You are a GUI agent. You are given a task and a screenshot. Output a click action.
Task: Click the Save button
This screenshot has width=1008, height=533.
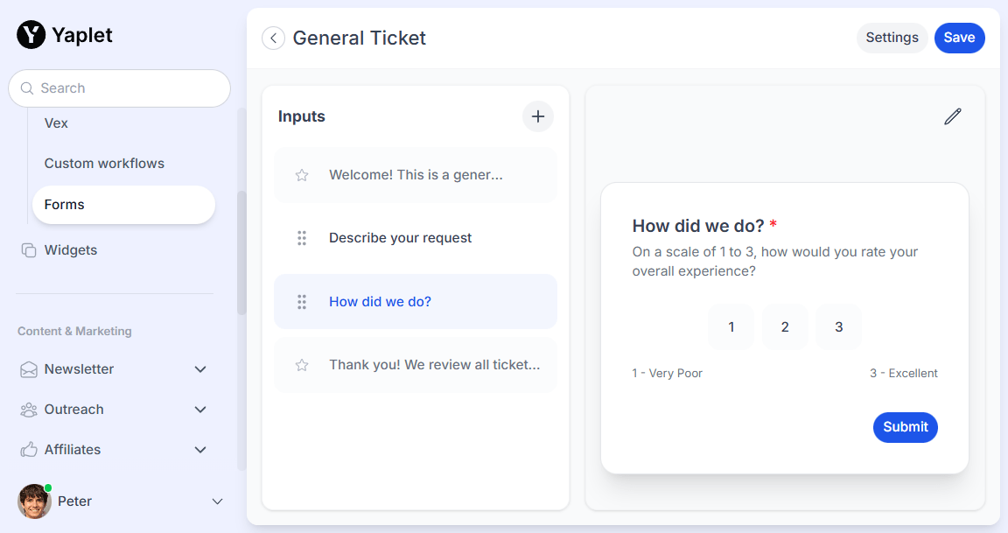tap(959, 38)
